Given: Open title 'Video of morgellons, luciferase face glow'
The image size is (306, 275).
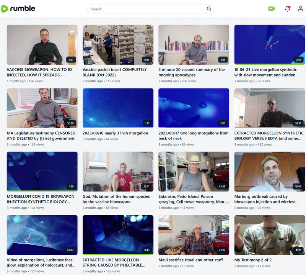Looking at the screenshot, I should tap(41, 262).
